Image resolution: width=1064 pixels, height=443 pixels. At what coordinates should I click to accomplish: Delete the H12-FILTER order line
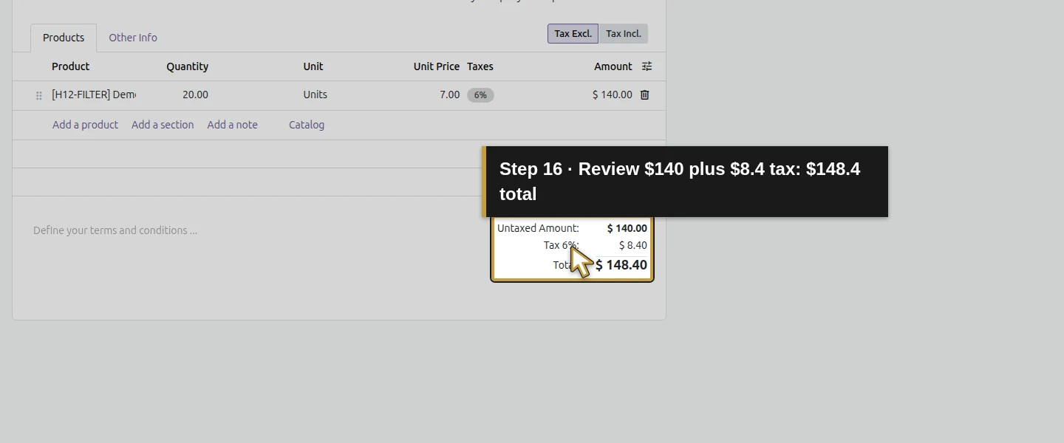pyautogui.click(x=644, y=95)
